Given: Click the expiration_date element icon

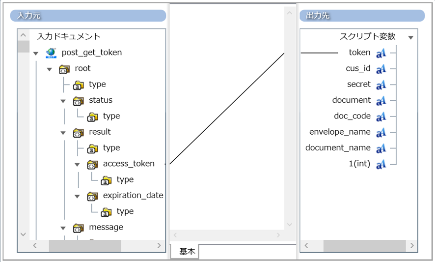Looking at the screenshot, I should [92, 196].
